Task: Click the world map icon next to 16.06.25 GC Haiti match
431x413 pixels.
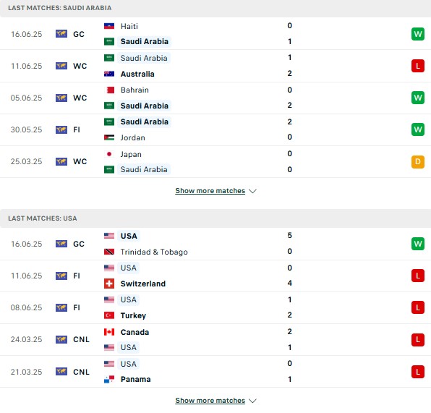Action: point(61,34)
